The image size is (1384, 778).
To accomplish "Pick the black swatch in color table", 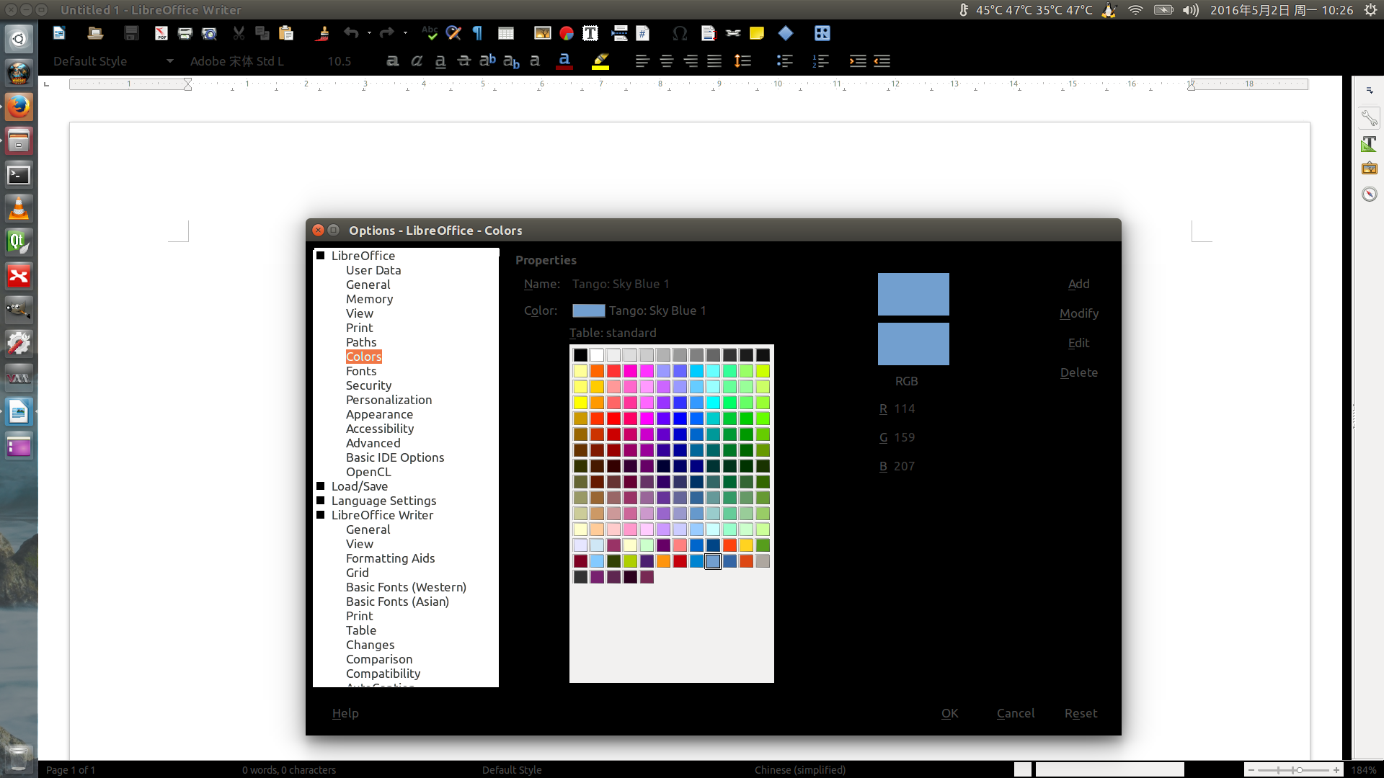I will point(580,354).
